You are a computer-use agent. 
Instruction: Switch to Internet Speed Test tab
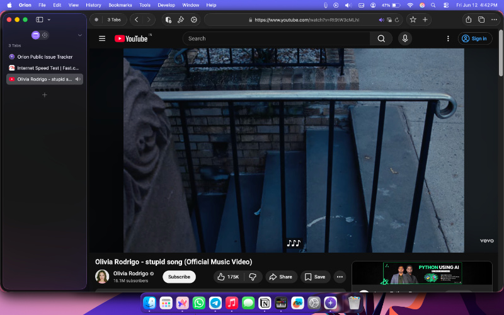pos(45,68)
